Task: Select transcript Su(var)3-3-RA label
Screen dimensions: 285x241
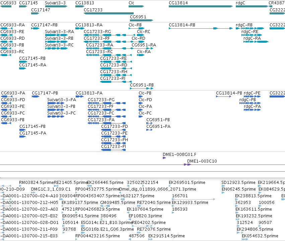Action: click(59, 31)
